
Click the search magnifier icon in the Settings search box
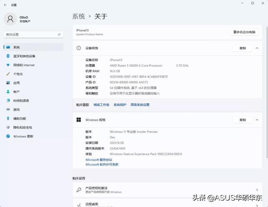click(x=59, y=34)
